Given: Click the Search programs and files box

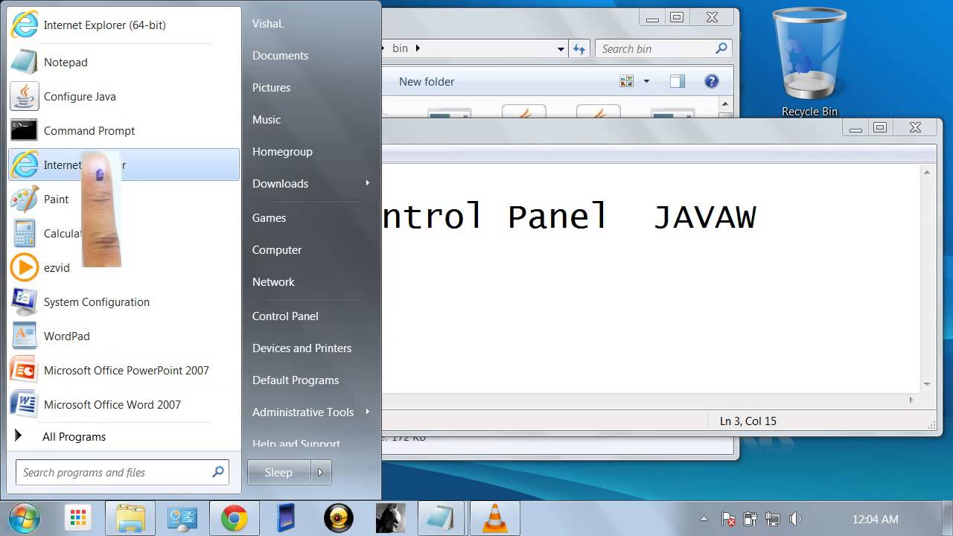Looking at the screenshot, I should coord(122,472).
